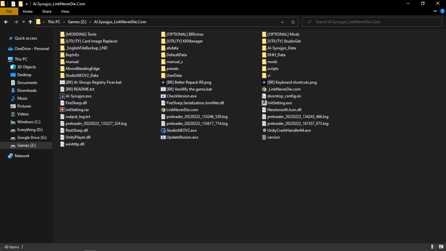Screen dimensions: 446x251
Task: Click the search box for this folder
Action: pyautogui.click(x=372, y=22)
